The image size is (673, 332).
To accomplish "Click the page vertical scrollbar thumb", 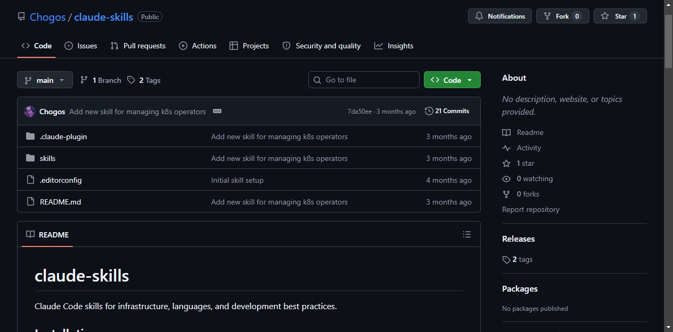I will (668, 41).
